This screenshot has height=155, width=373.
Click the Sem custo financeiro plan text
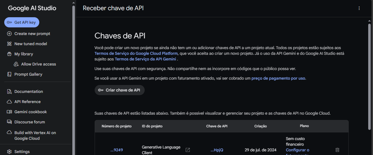point(295,141)
